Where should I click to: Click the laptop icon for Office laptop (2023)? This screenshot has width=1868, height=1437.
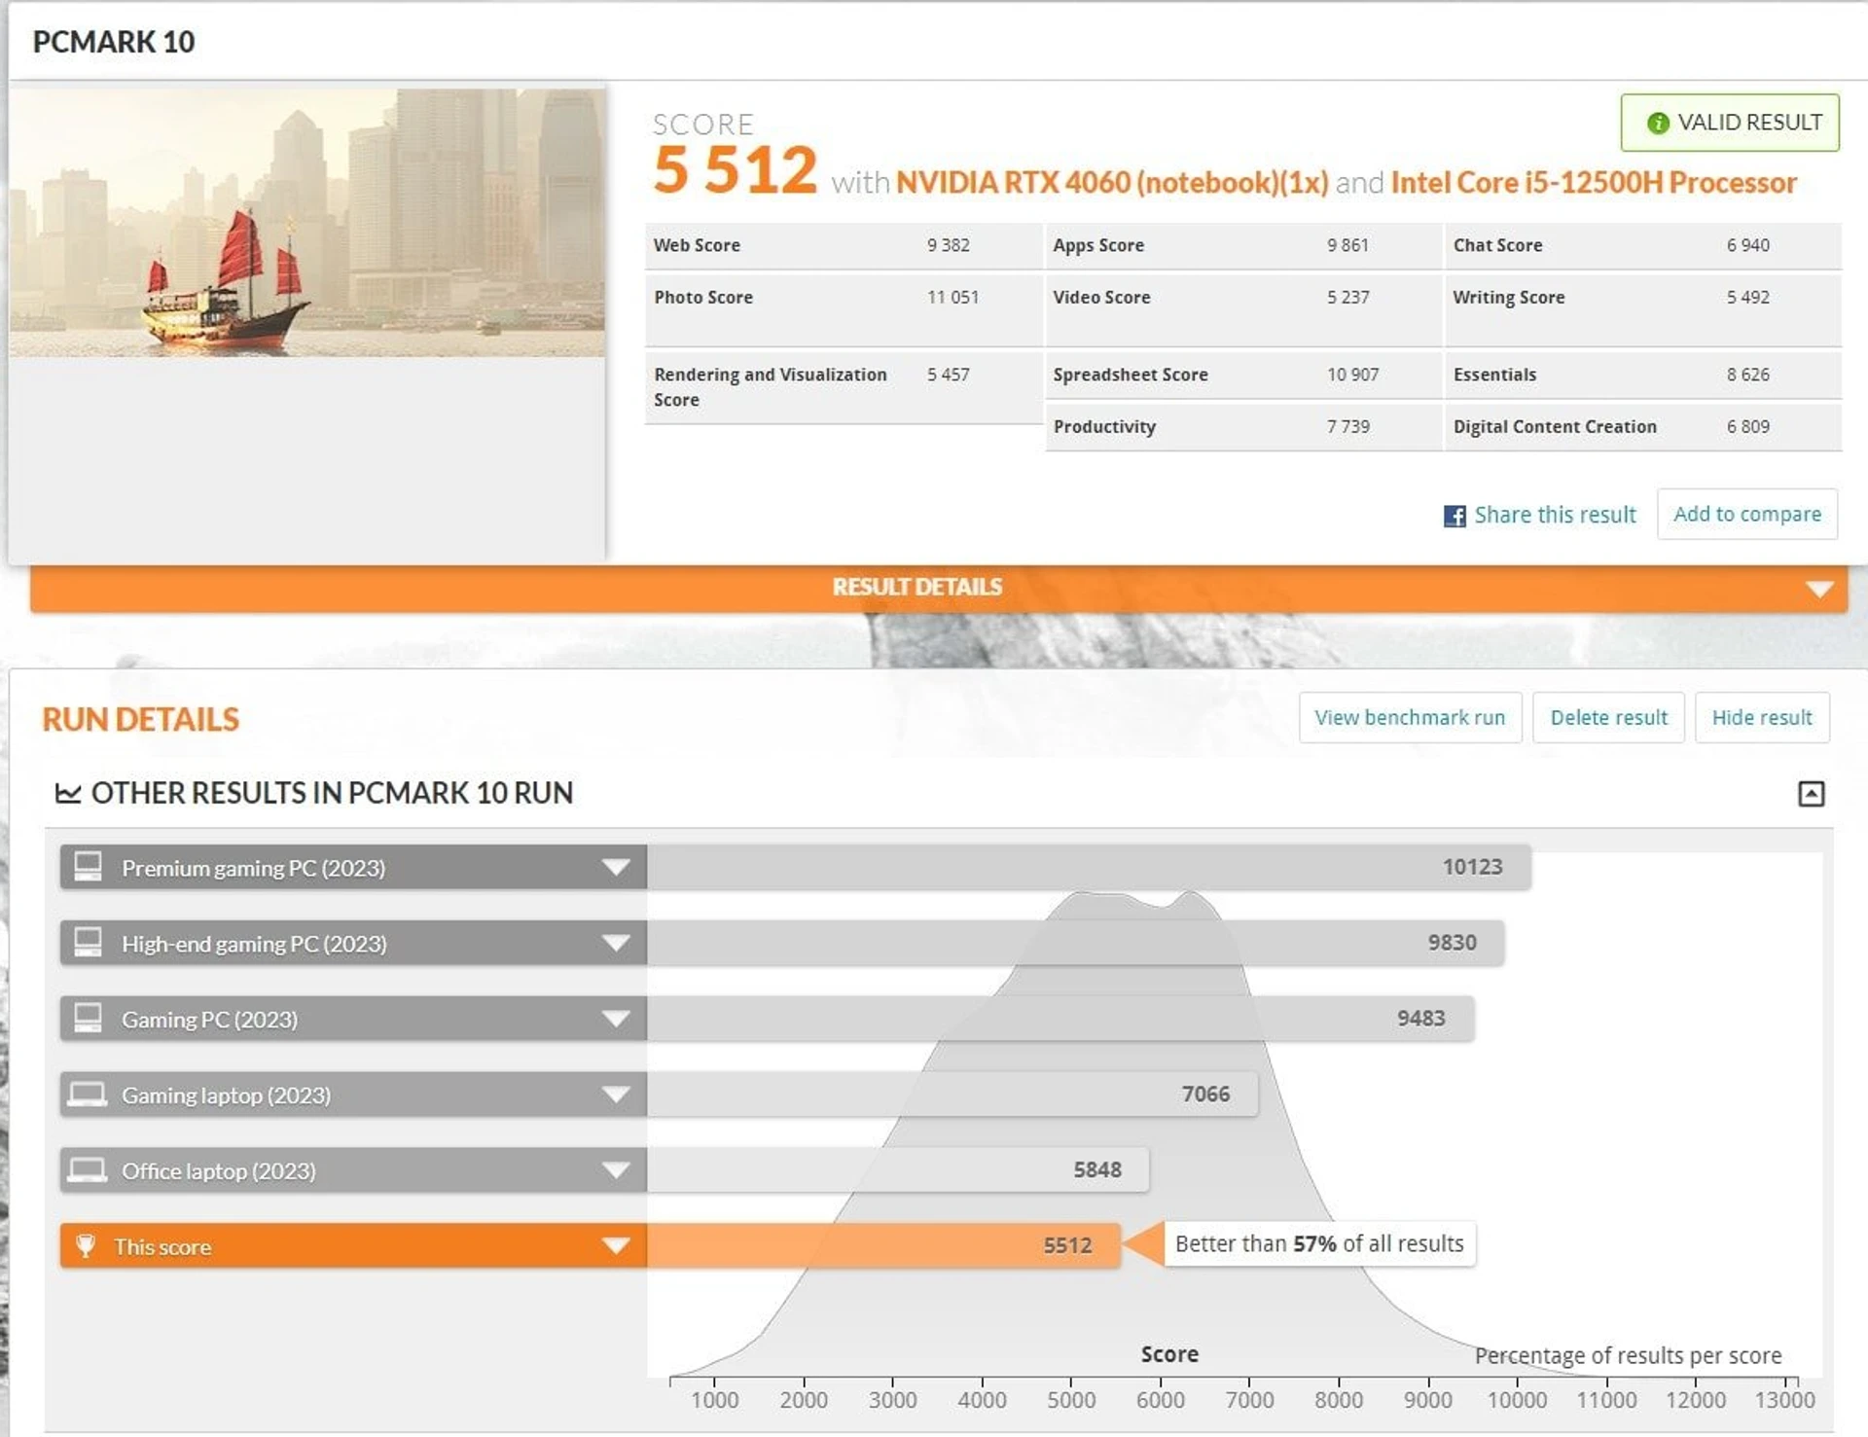[x=88, y=1170]
